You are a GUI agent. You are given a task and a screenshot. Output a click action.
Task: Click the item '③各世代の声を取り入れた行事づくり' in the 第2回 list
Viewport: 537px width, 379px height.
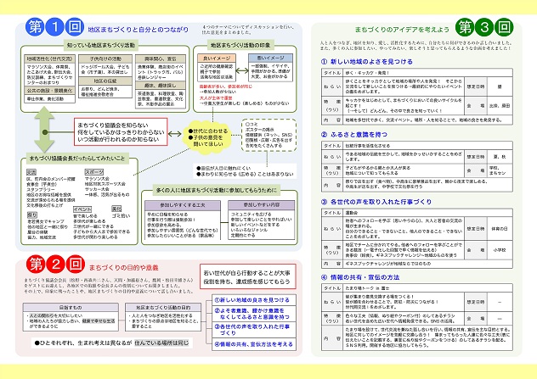pyautogui.click(x=254, y=330)
